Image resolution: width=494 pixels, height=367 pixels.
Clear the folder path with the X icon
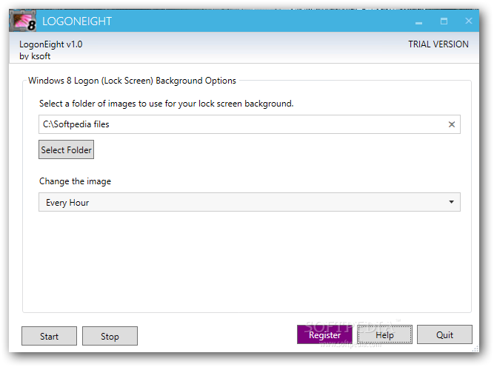[x=452, y=124]
